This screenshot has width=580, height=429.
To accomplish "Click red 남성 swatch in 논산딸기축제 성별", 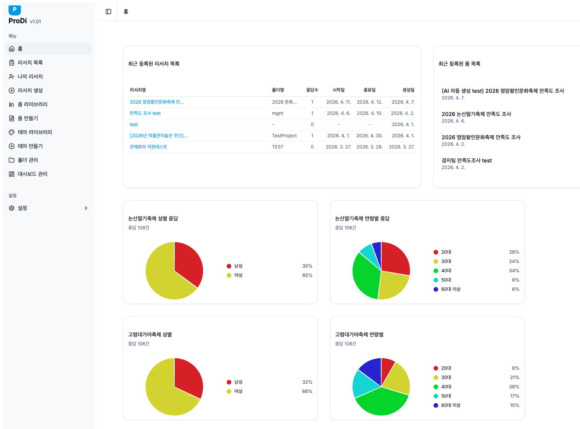I will (229, 266).
